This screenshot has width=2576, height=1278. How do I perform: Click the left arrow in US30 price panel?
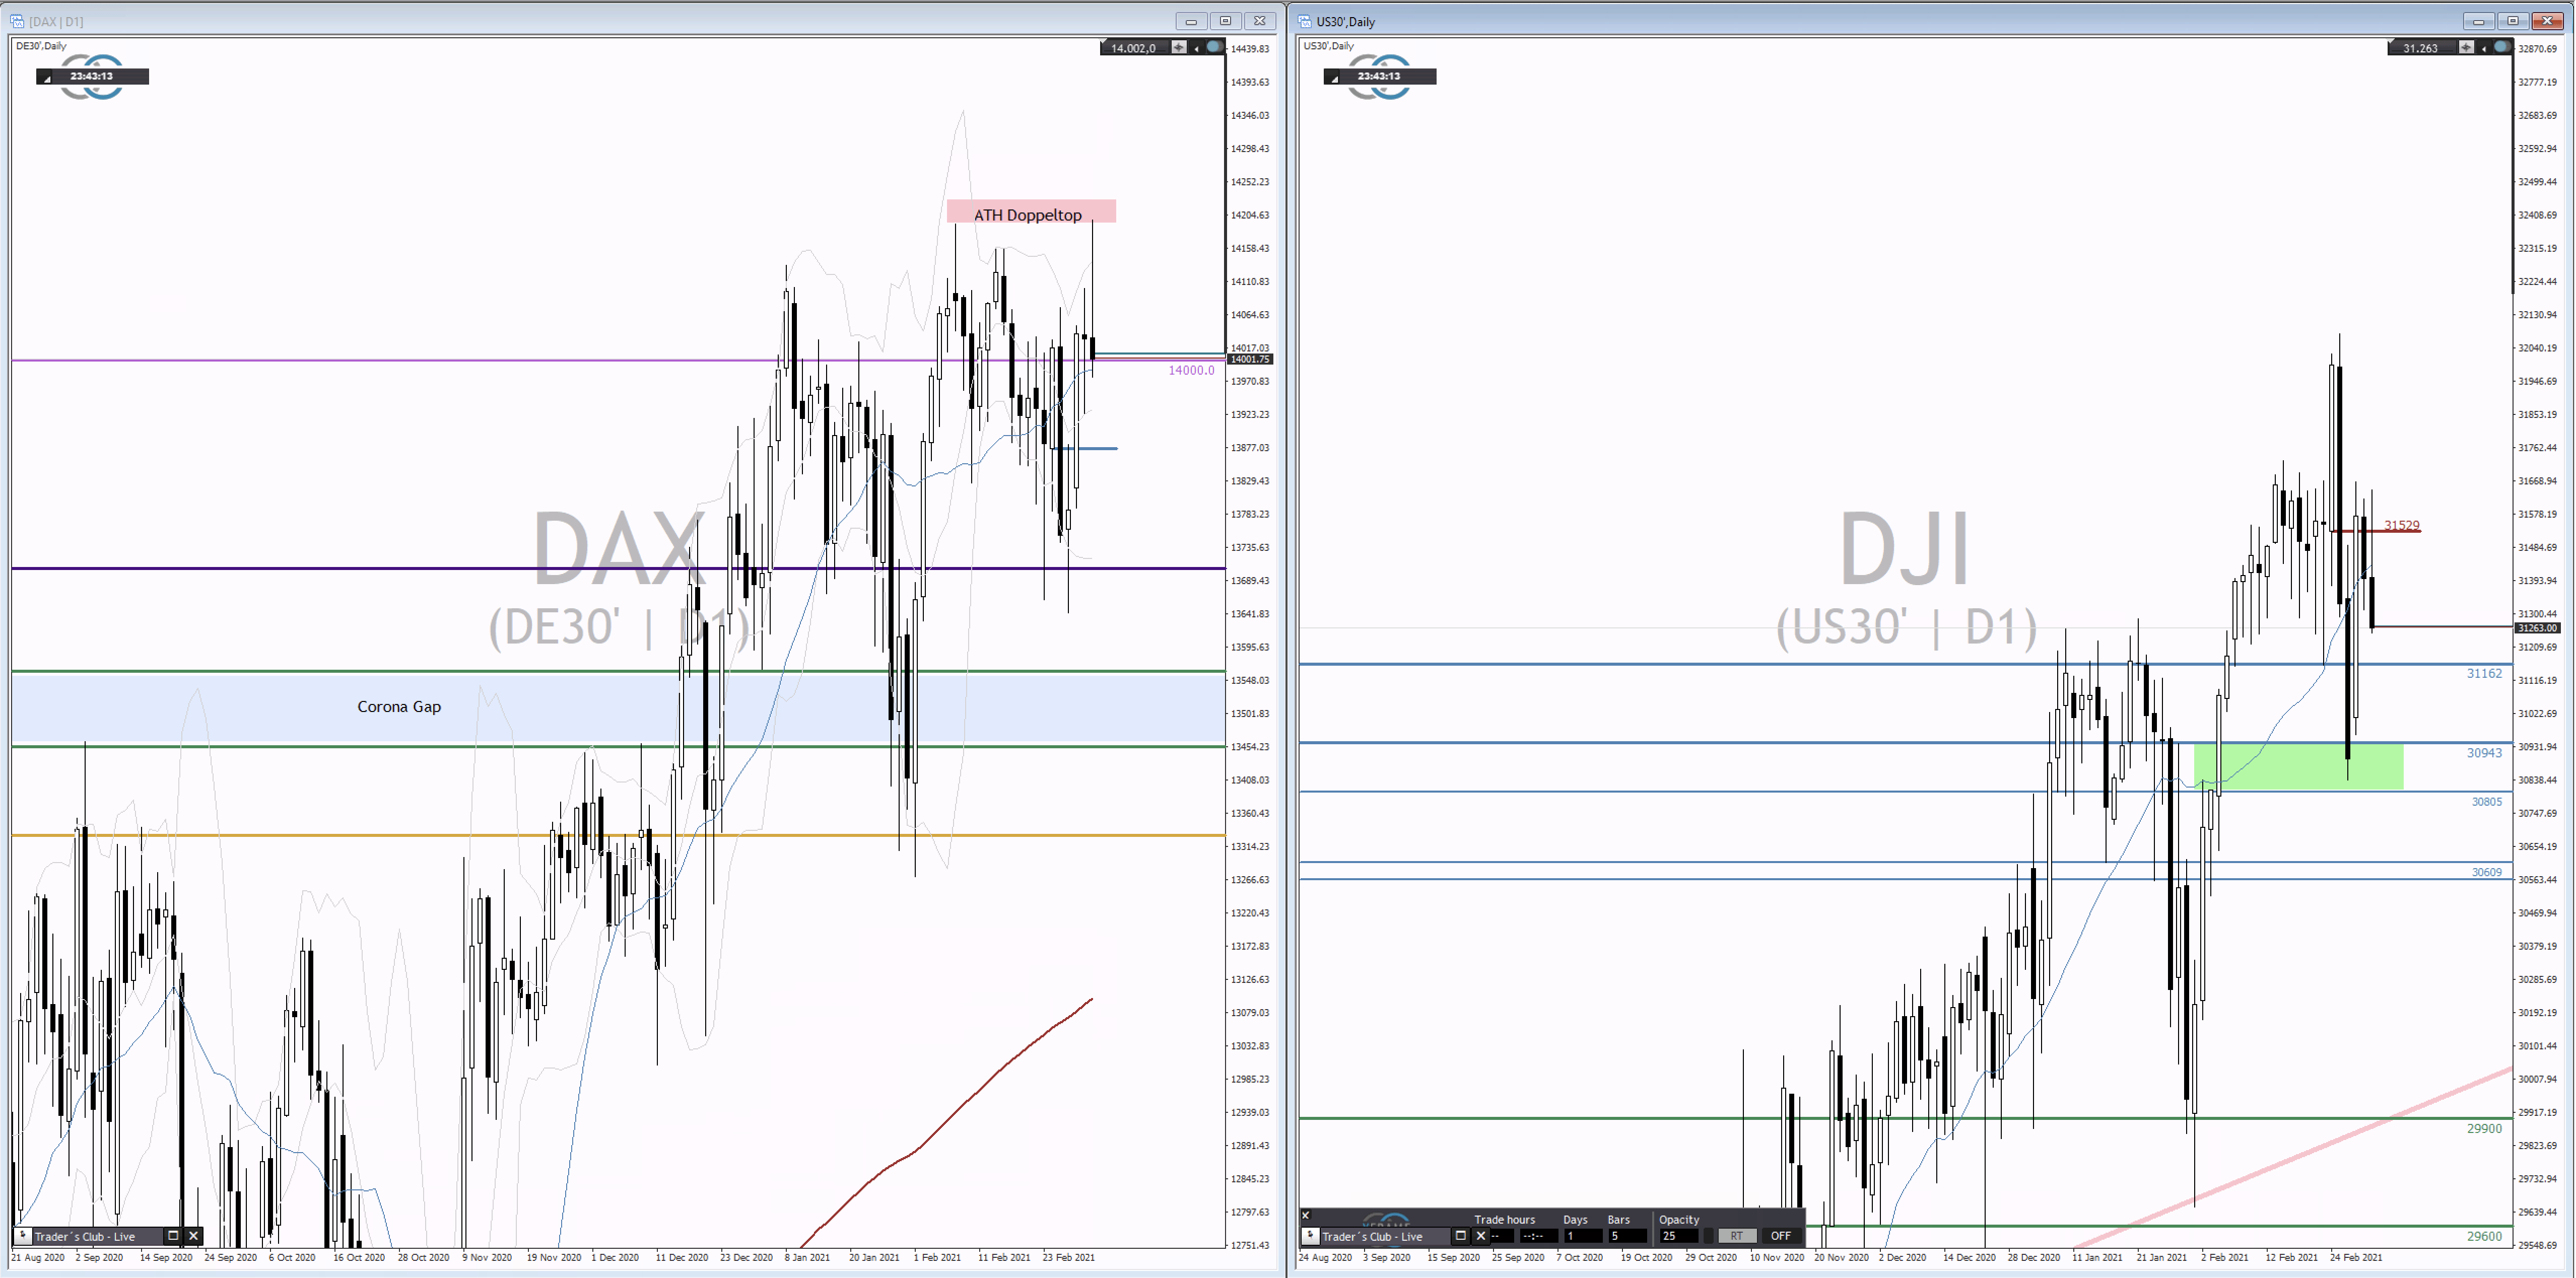(2484, 49)
